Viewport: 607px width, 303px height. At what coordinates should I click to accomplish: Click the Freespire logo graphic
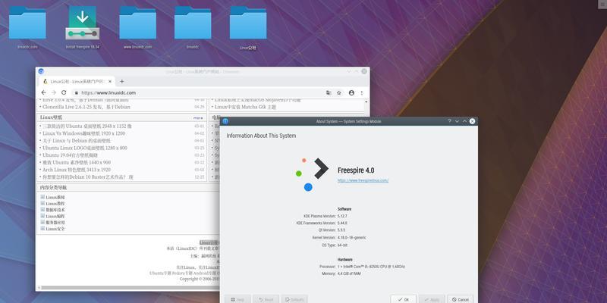click(x=312, y=175)
